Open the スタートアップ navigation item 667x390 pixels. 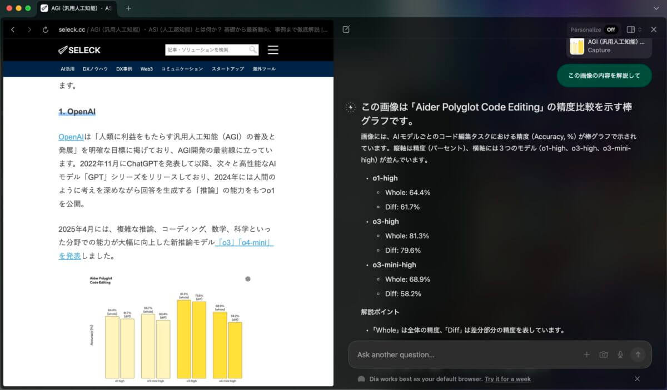[x=228, y=69]
